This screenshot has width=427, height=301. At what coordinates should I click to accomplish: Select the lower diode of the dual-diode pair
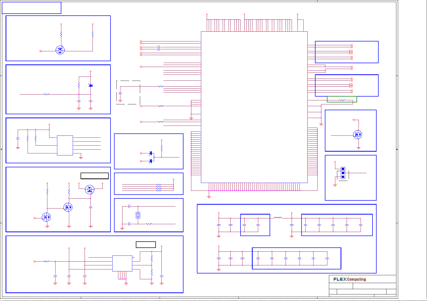[x=151, y=161]
